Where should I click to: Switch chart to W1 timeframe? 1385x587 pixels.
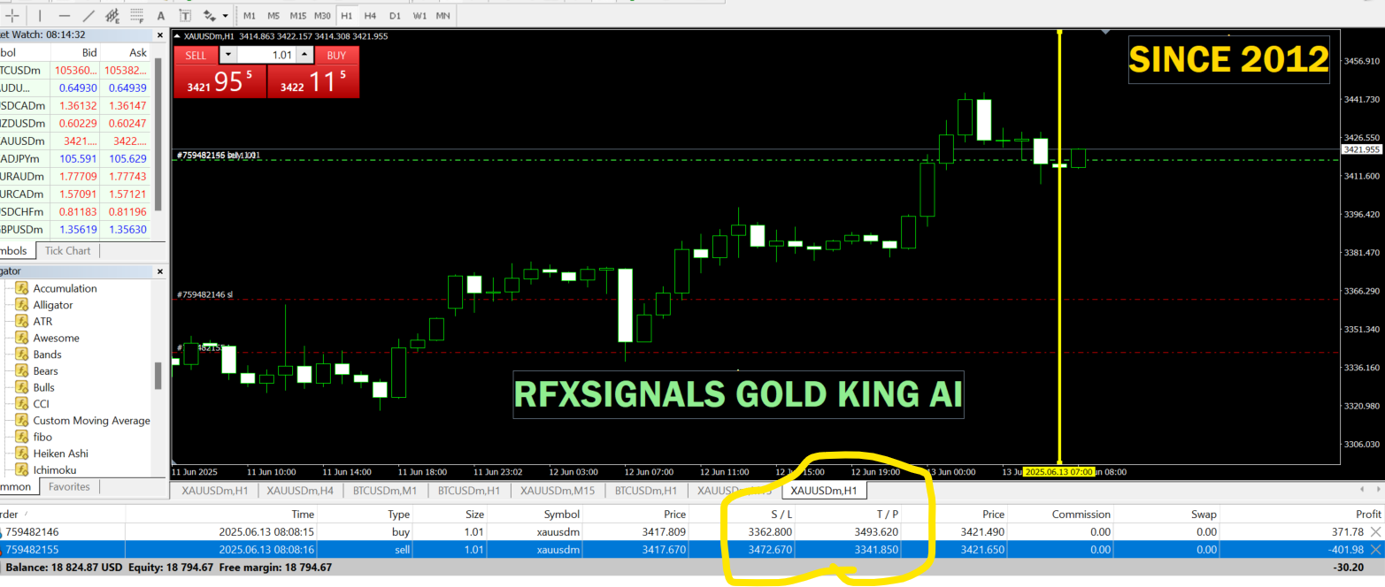coord(419,16)
